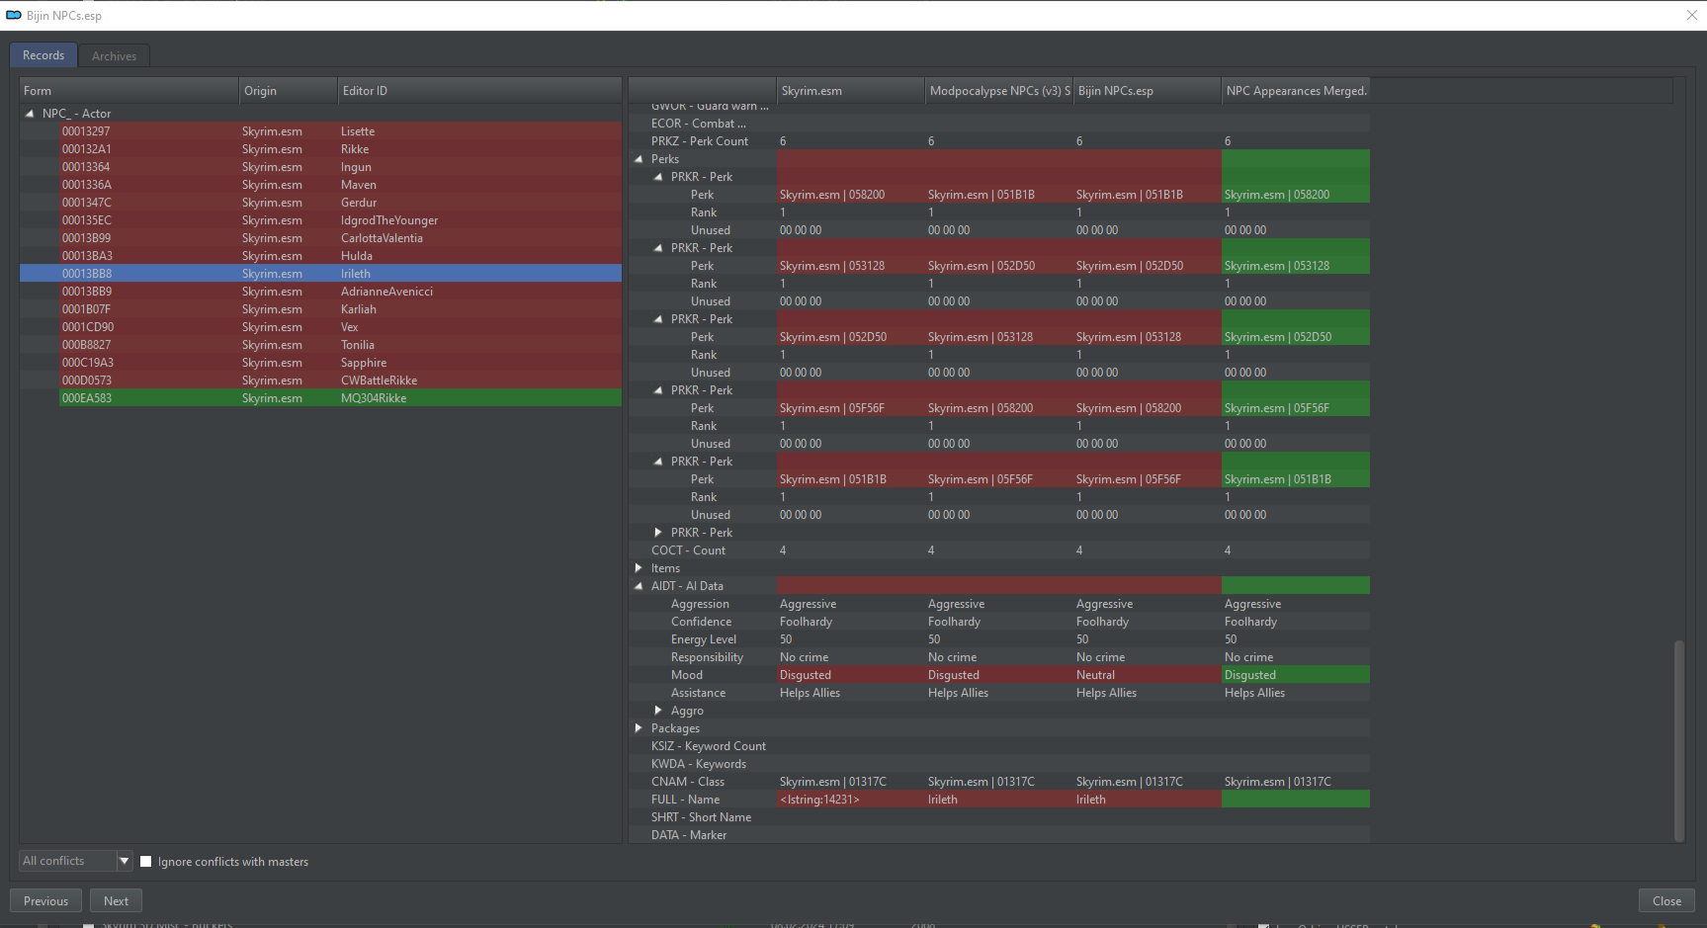
Task: Open the All conflicts filter dropdown
Action: tap(76, 861)
